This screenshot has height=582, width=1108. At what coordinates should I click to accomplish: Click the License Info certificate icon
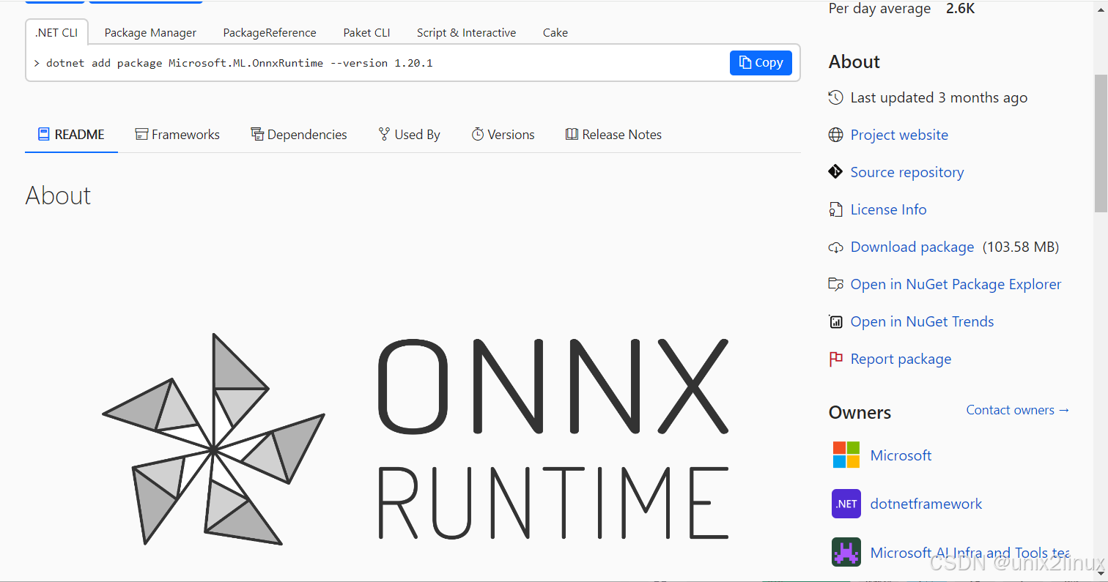coord(835,209)
